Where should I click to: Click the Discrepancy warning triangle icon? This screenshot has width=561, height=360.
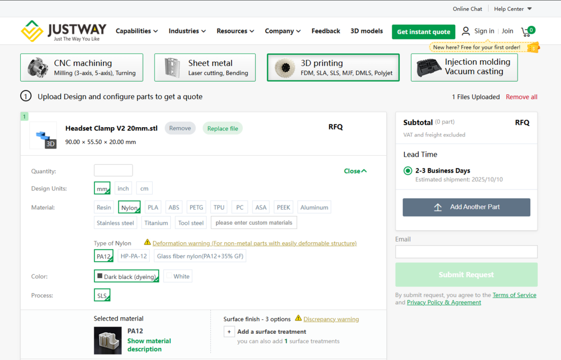pyautogui.click(x=298, y=318)
